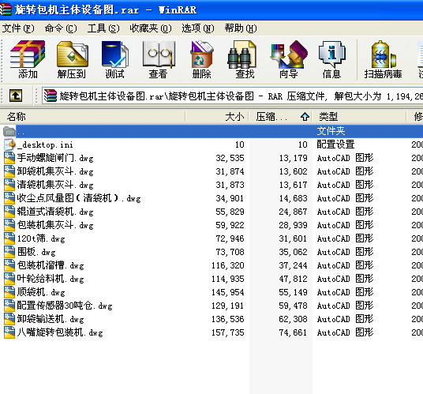Run the 测试 (Test) archive tool
The height and width of the screenshot is (394, 423).
(114, 54)
